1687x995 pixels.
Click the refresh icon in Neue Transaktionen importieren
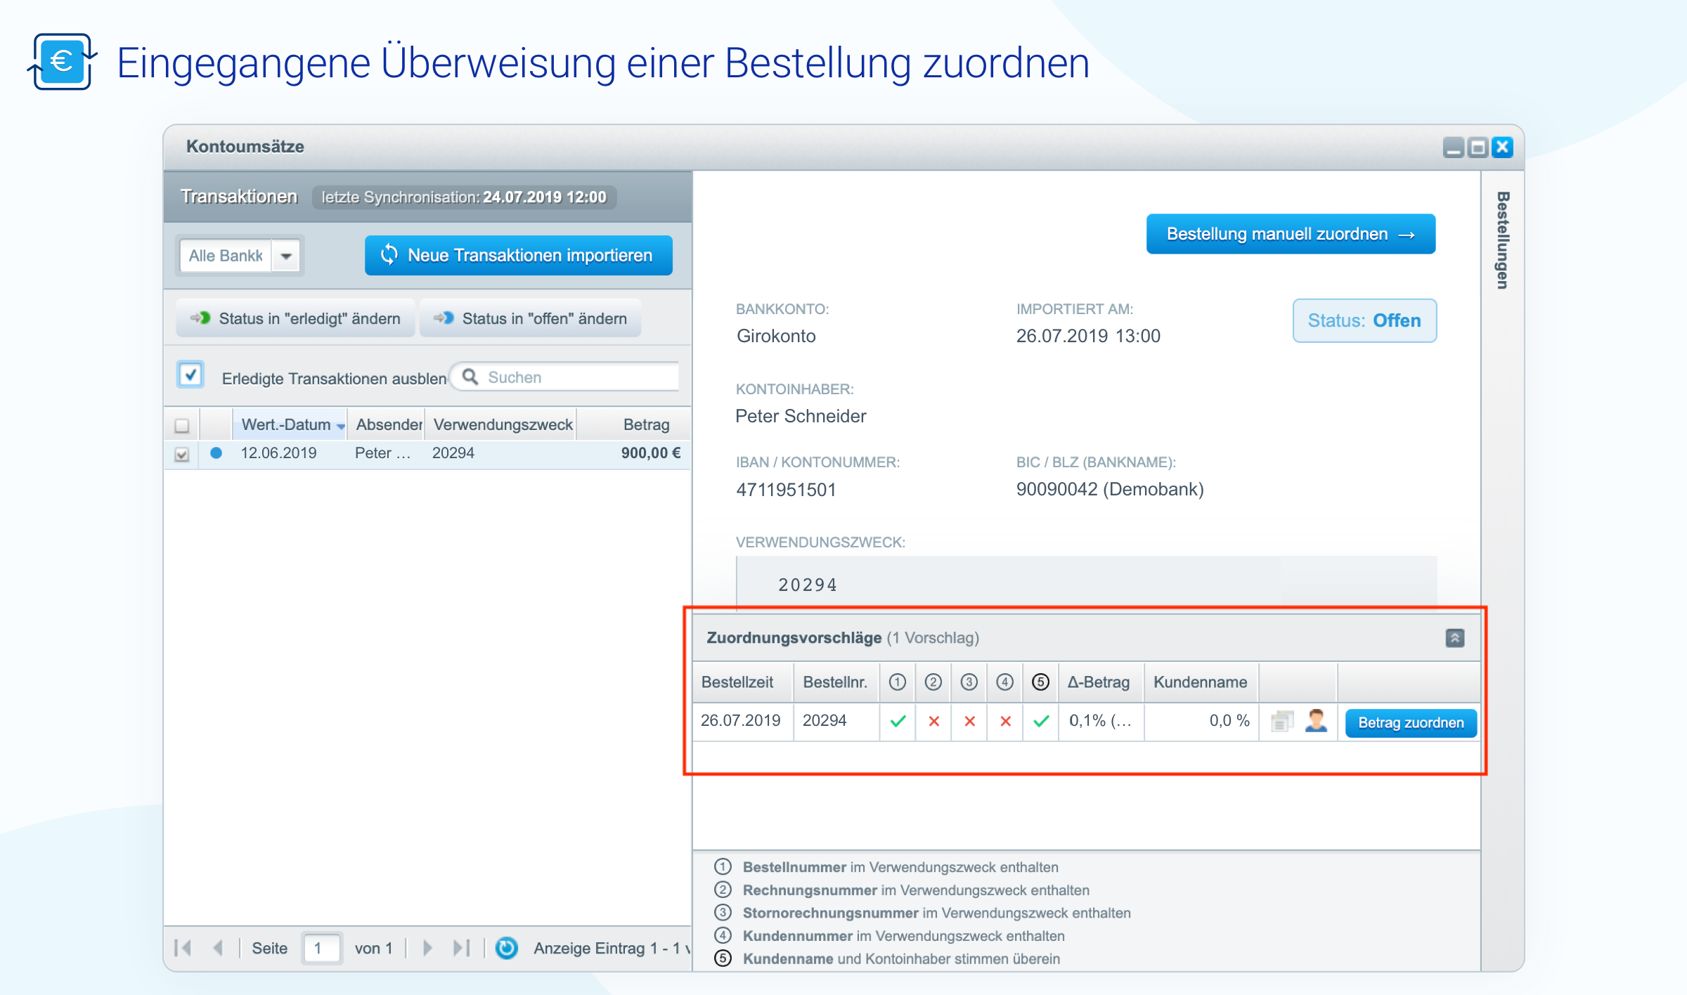tap(389, 255)
